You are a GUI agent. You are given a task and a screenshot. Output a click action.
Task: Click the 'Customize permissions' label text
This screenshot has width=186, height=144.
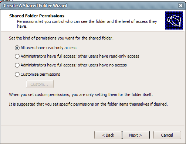tap(40, 74)
